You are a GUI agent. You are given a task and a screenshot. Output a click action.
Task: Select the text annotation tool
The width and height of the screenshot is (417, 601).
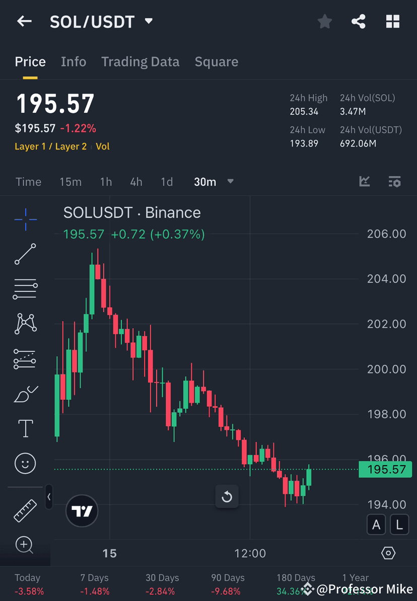(x=25, y=428)
